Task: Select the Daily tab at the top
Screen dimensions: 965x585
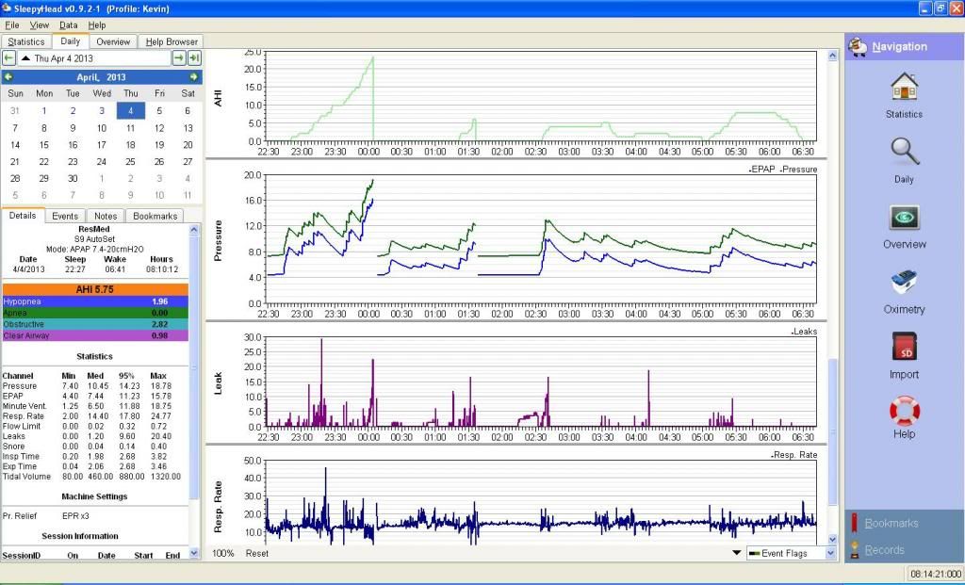Action: (x=70, y=41)
